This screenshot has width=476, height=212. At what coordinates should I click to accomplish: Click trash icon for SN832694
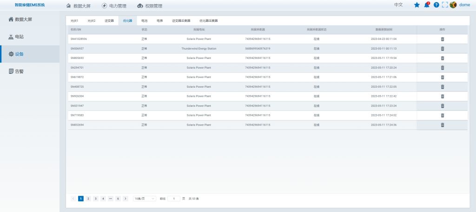(x=442, y=125)
